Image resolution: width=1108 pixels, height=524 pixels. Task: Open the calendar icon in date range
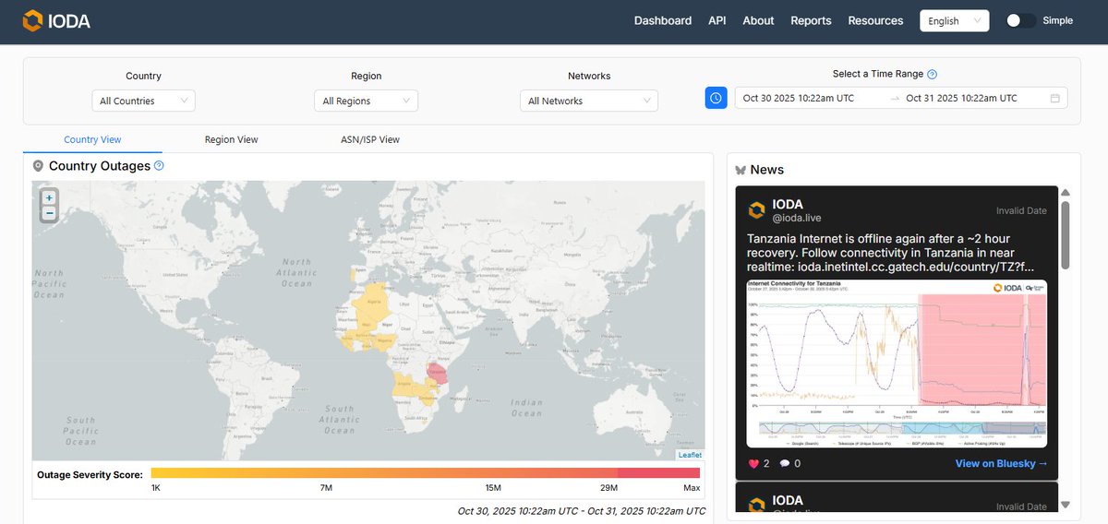[x=1054, y=98]
